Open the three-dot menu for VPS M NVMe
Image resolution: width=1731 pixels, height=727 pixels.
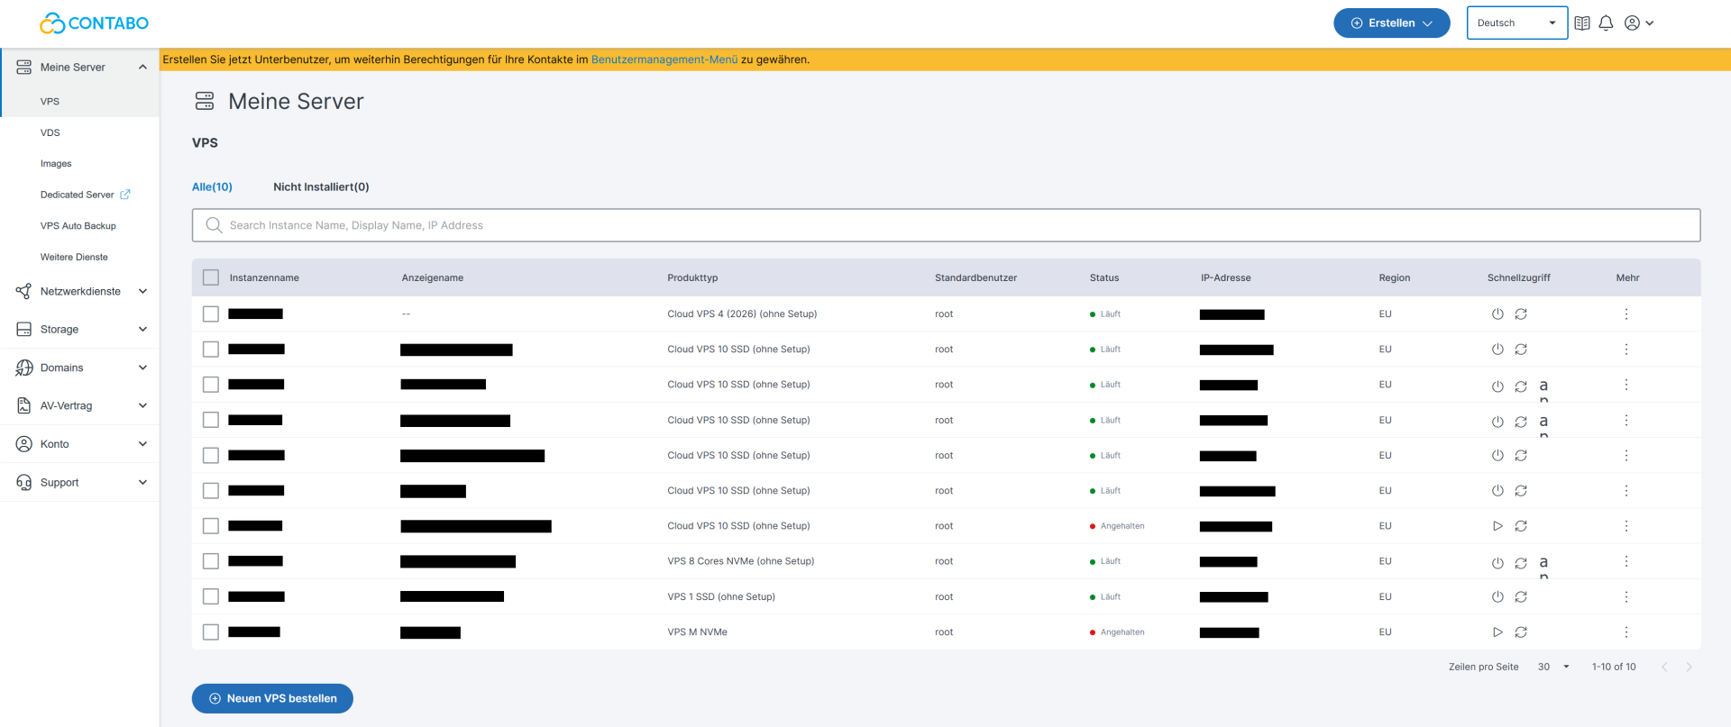1626,632
